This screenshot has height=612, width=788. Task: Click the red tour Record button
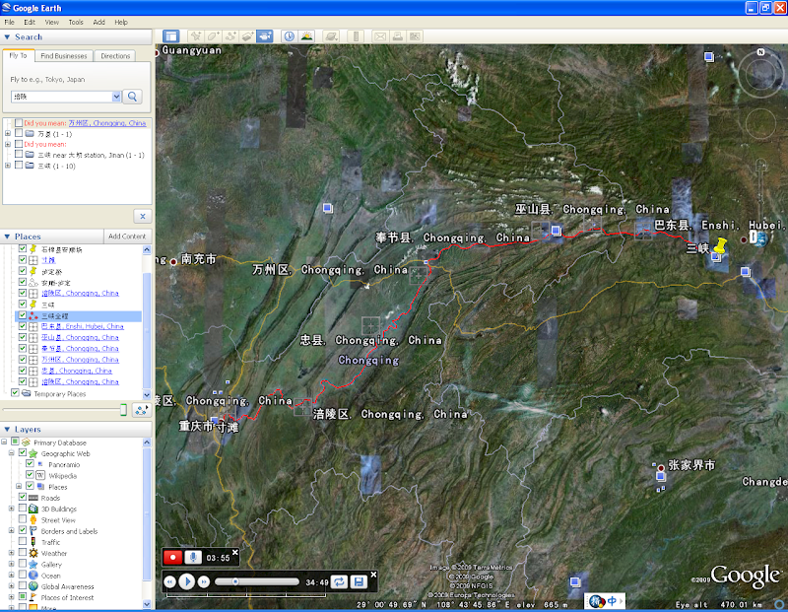tap(173, 557)
